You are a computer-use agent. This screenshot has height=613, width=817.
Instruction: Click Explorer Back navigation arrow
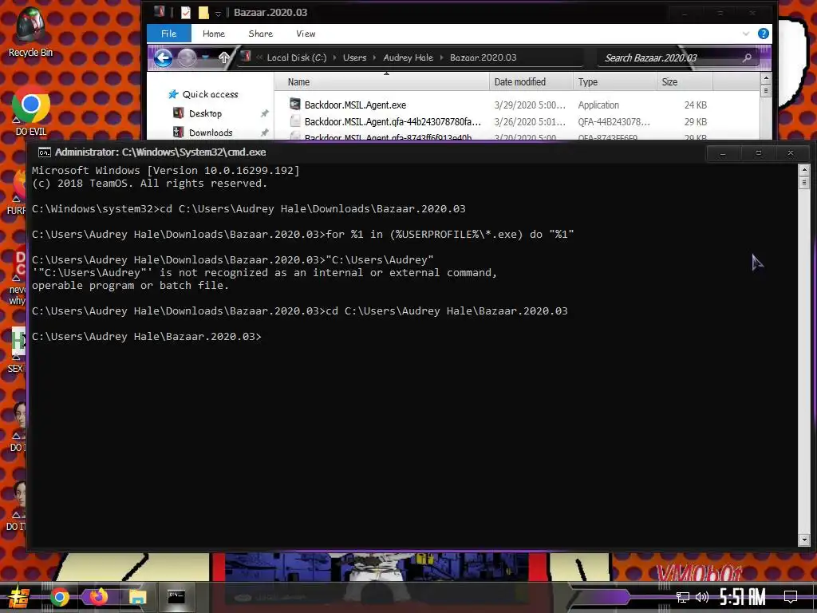coord(163,57)
